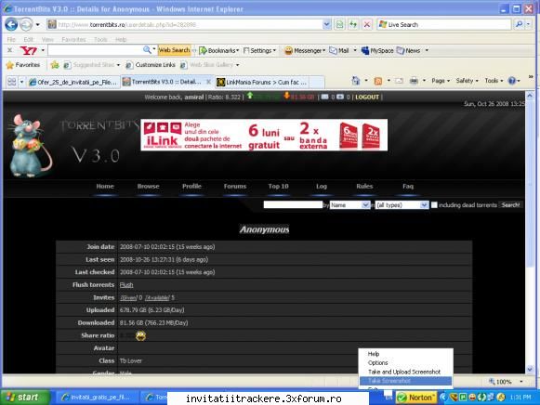
Task: Click the browser Back arrow button
Action: tap(11, 24)
